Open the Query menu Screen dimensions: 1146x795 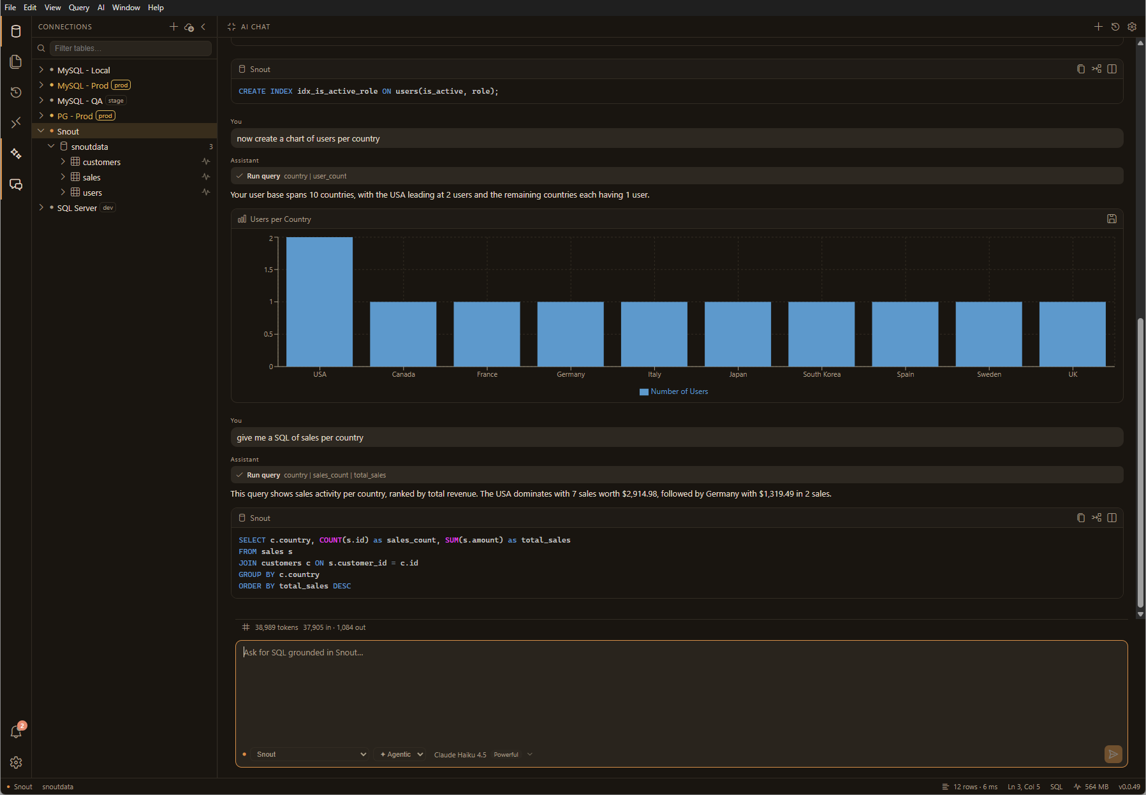(x=79, y=8)
